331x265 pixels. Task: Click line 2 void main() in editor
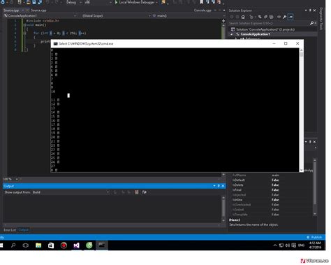click(37, 24)
